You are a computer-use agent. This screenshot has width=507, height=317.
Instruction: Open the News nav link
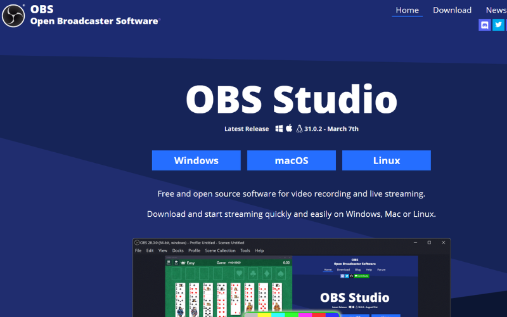[x=496, y=10]
